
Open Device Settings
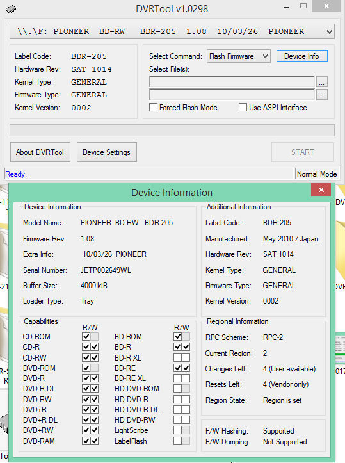pos(106,152)
